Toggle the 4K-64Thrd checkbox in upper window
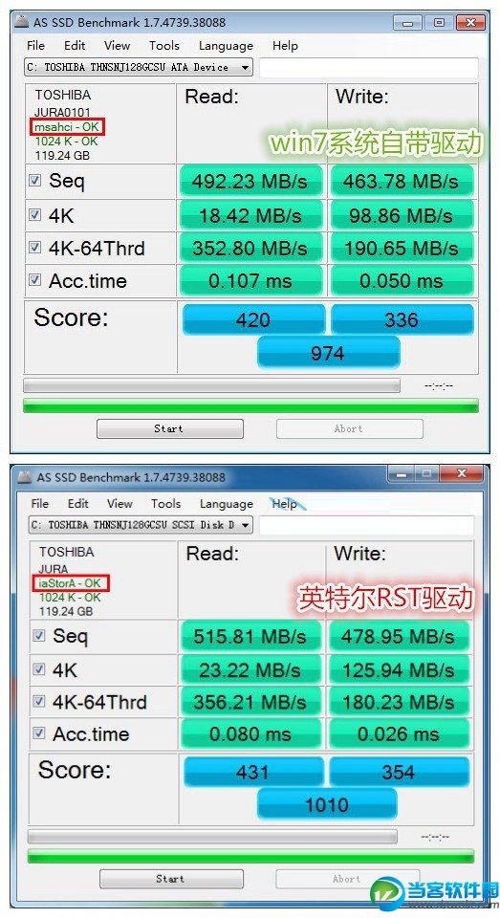The width and height of the screenshot is (500, 918). 35,248
